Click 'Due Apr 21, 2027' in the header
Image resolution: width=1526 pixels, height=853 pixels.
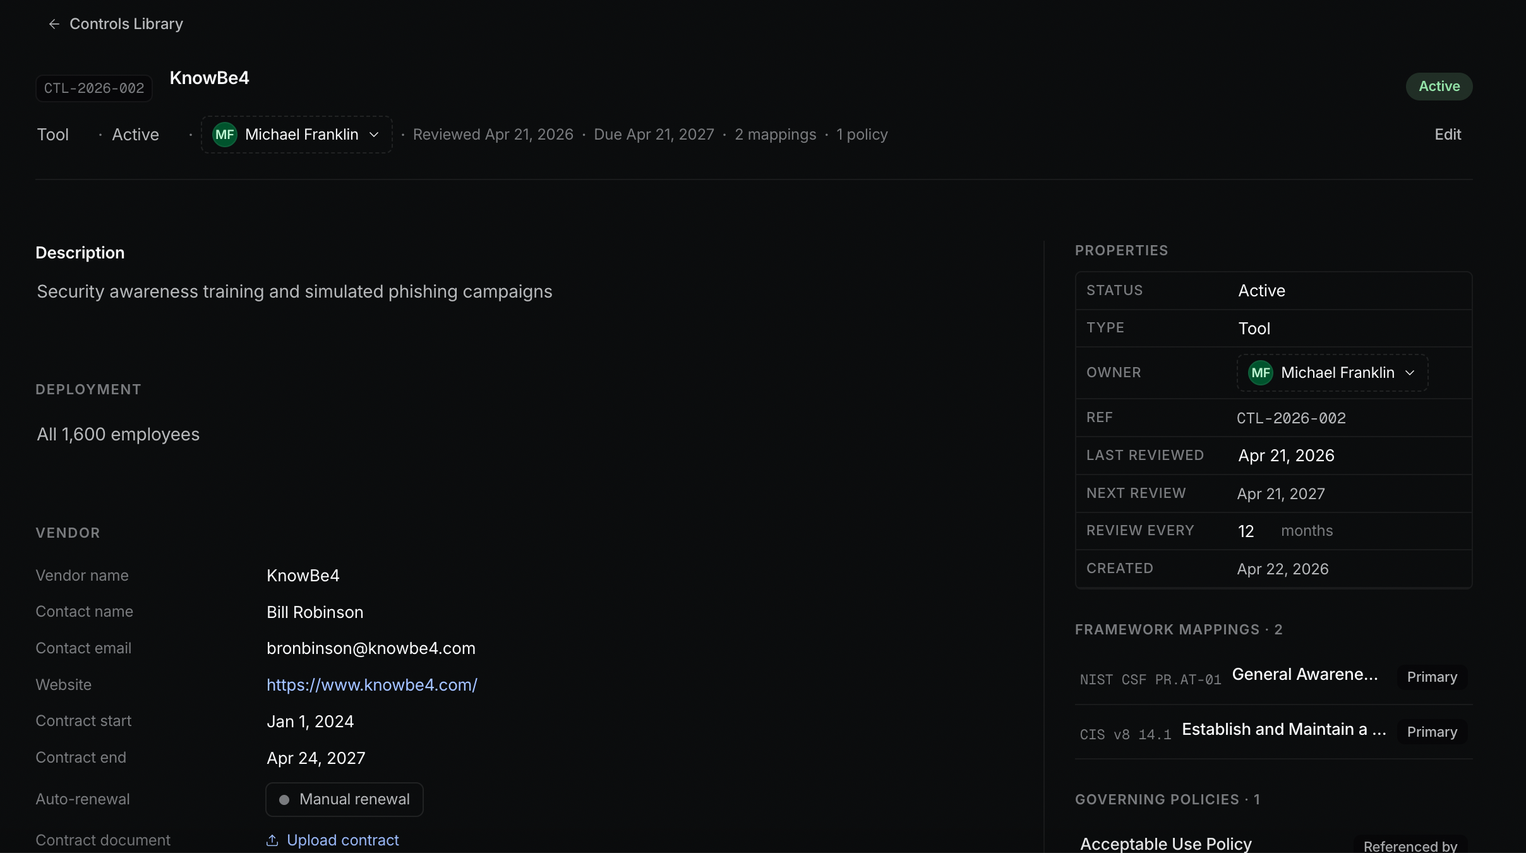click(654, 135)
